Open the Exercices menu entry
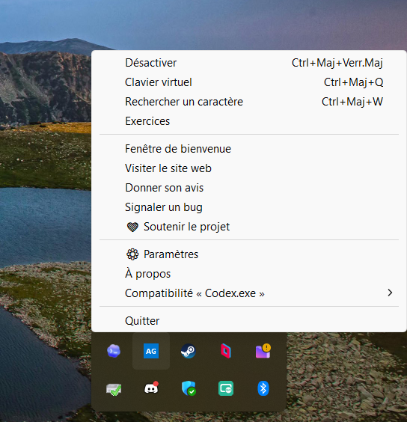407x422 pixels. pos(249,121)
